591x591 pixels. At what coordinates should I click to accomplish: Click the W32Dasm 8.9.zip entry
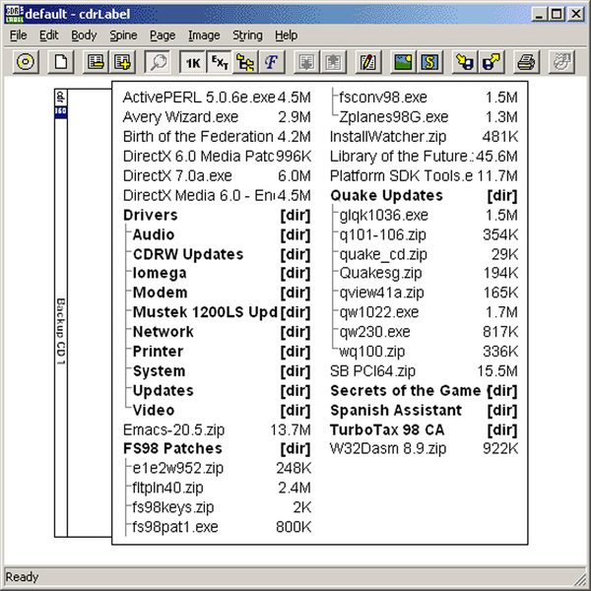pyautogui.click(x=424, y=449)
